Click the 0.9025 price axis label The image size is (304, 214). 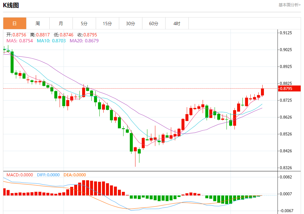(286, 50)
